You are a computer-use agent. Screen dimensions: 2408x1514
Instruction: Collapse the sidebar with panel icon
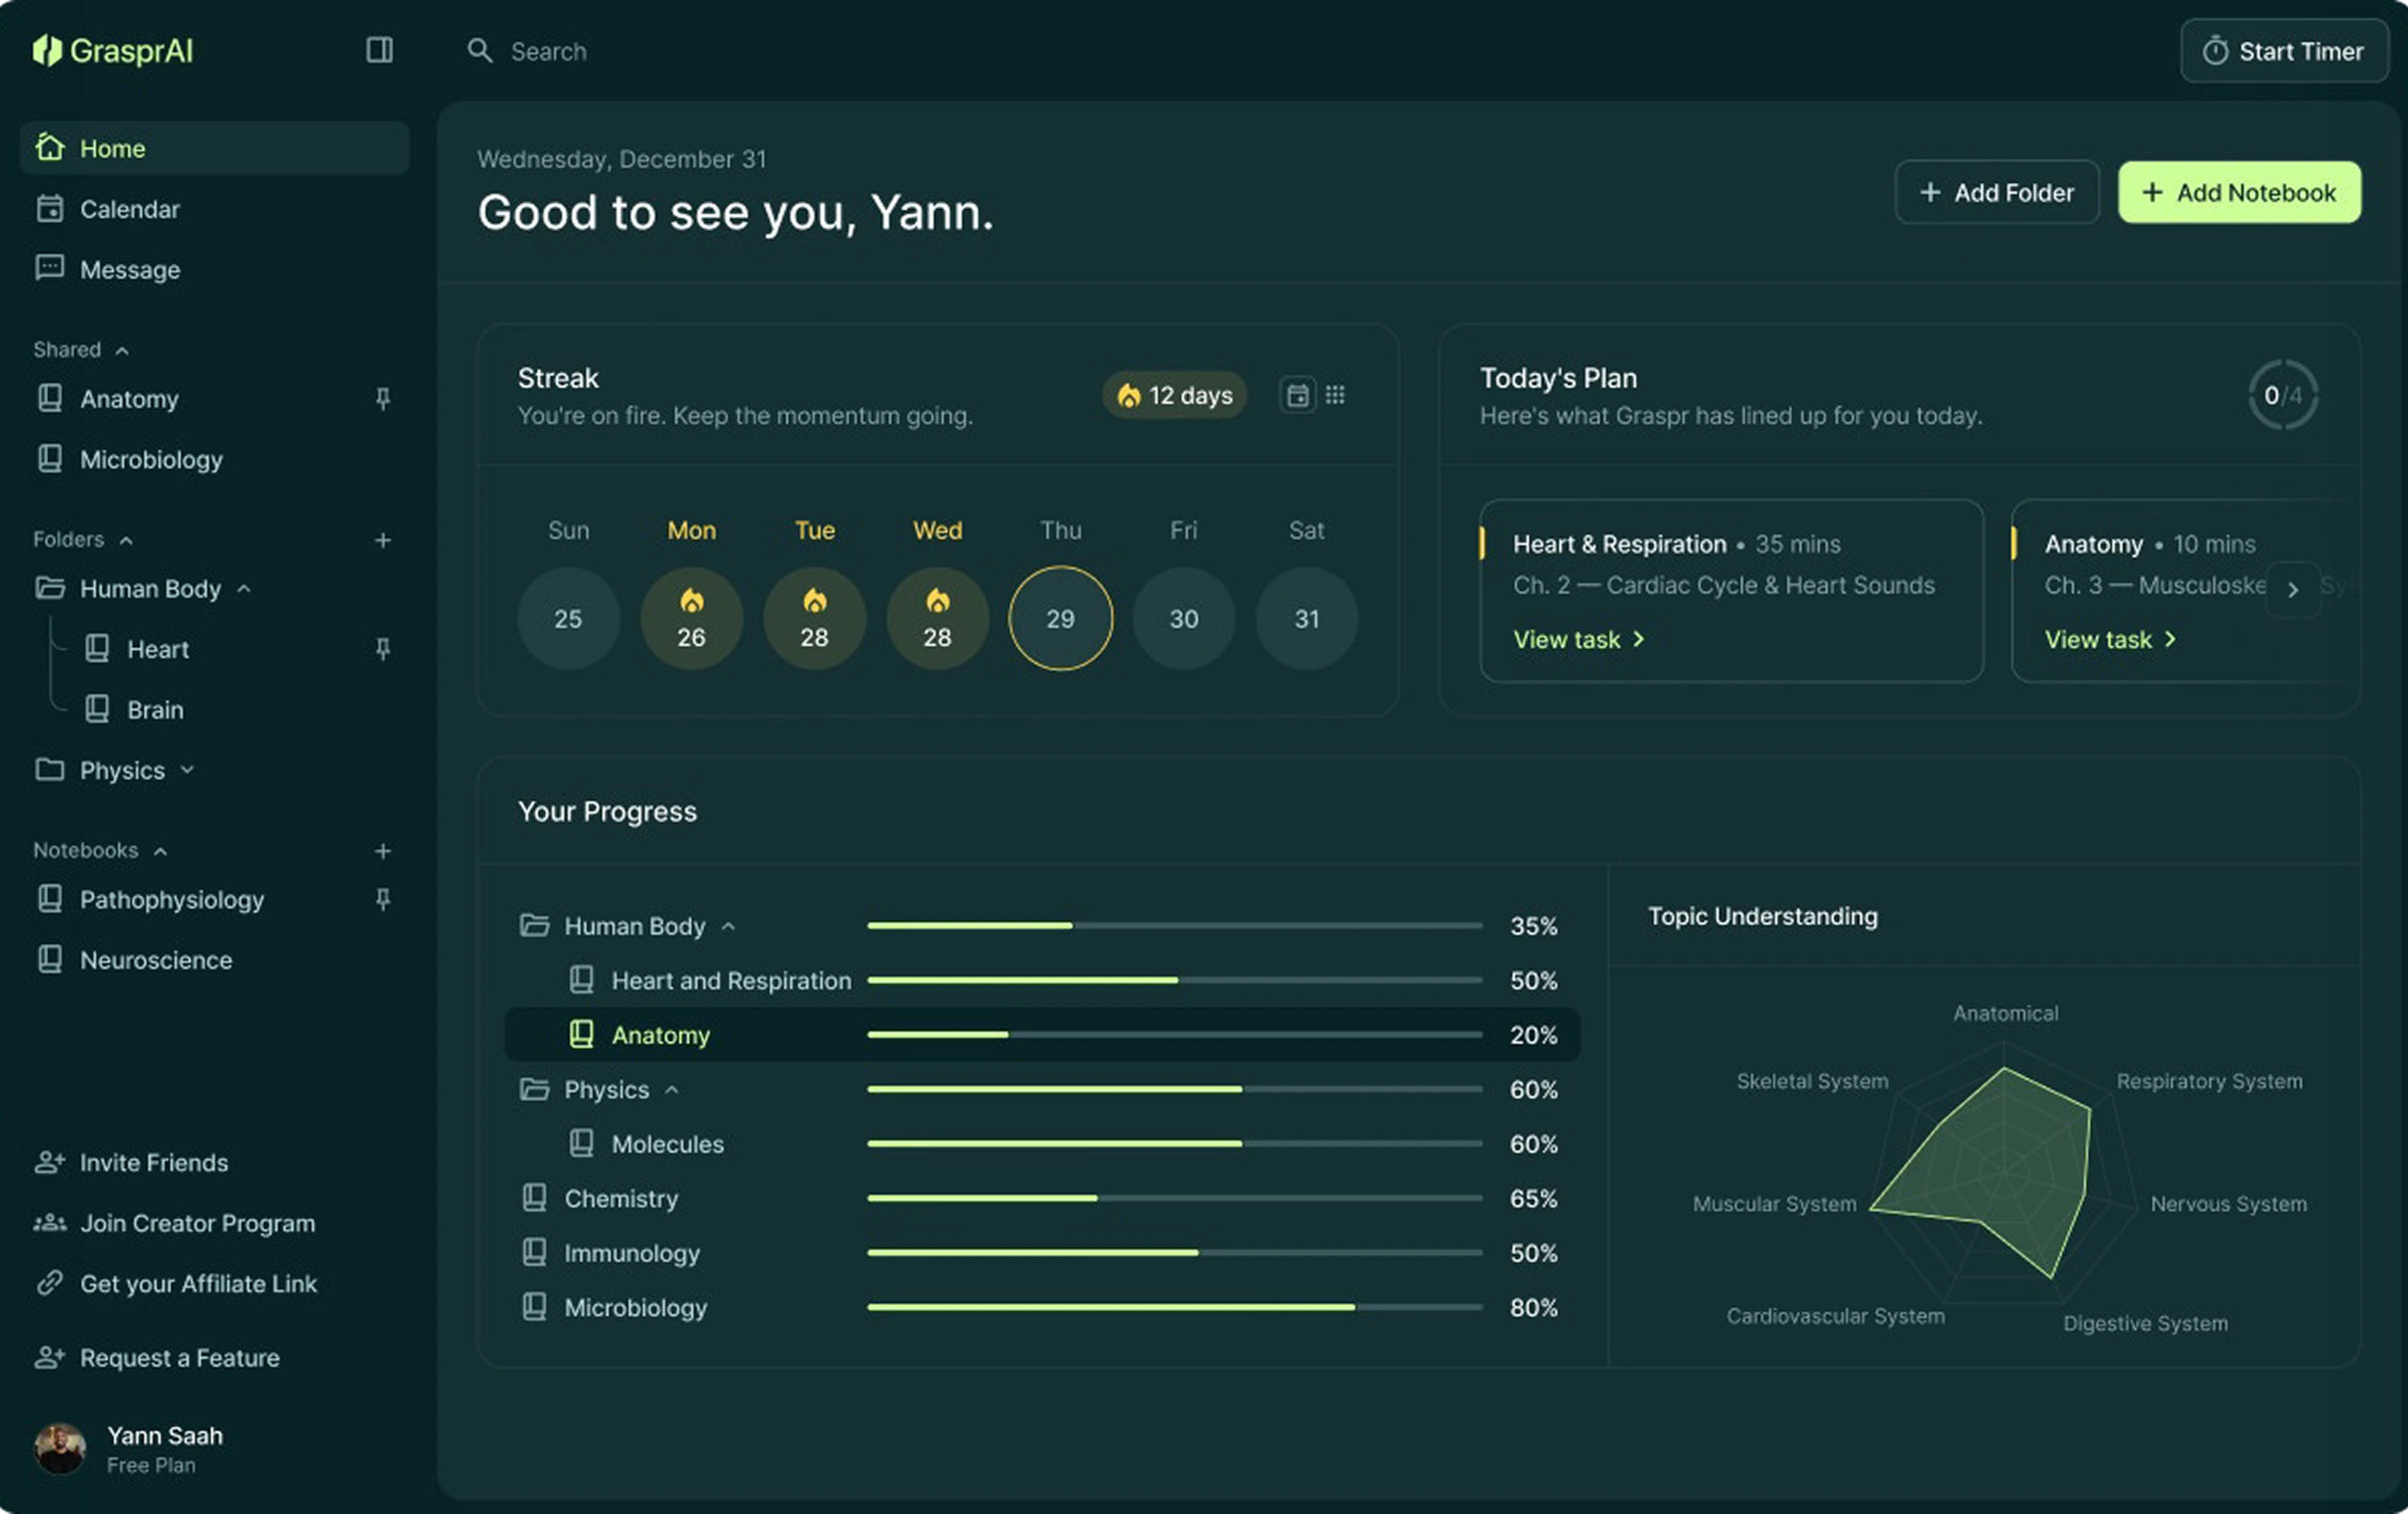[x=379, y=50]
